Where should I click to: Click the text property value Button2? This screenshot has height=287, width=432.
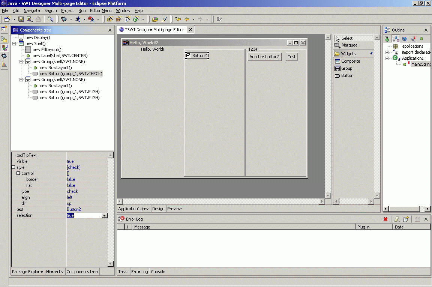point(74,209)
